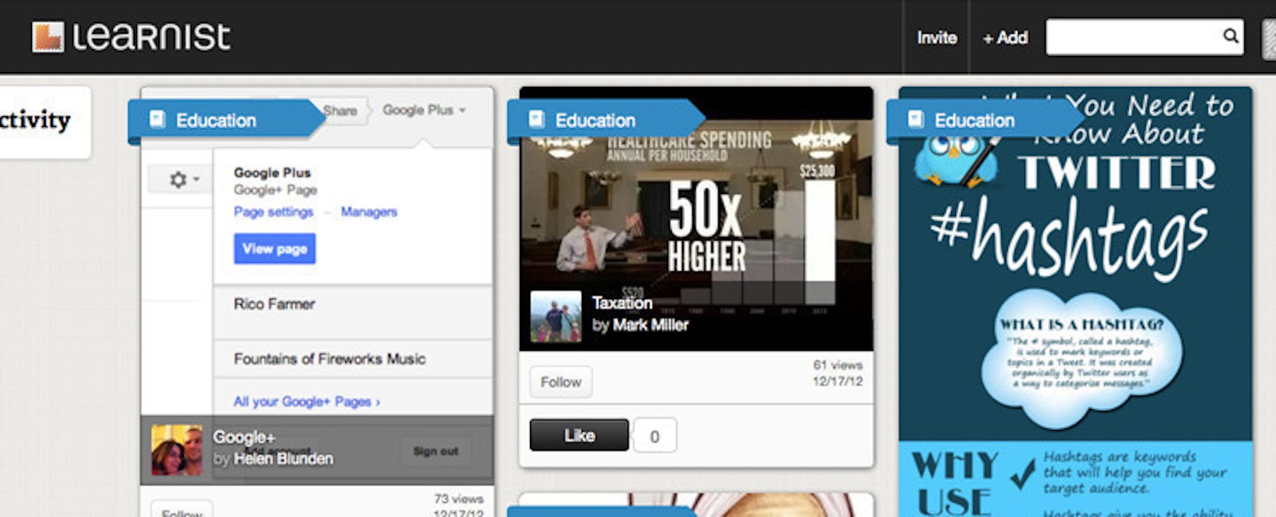The height and width of the screenshot is (517, 1276).
Task: Click the 61 views text
Action: pyautogui.click(x=837, y=365)
